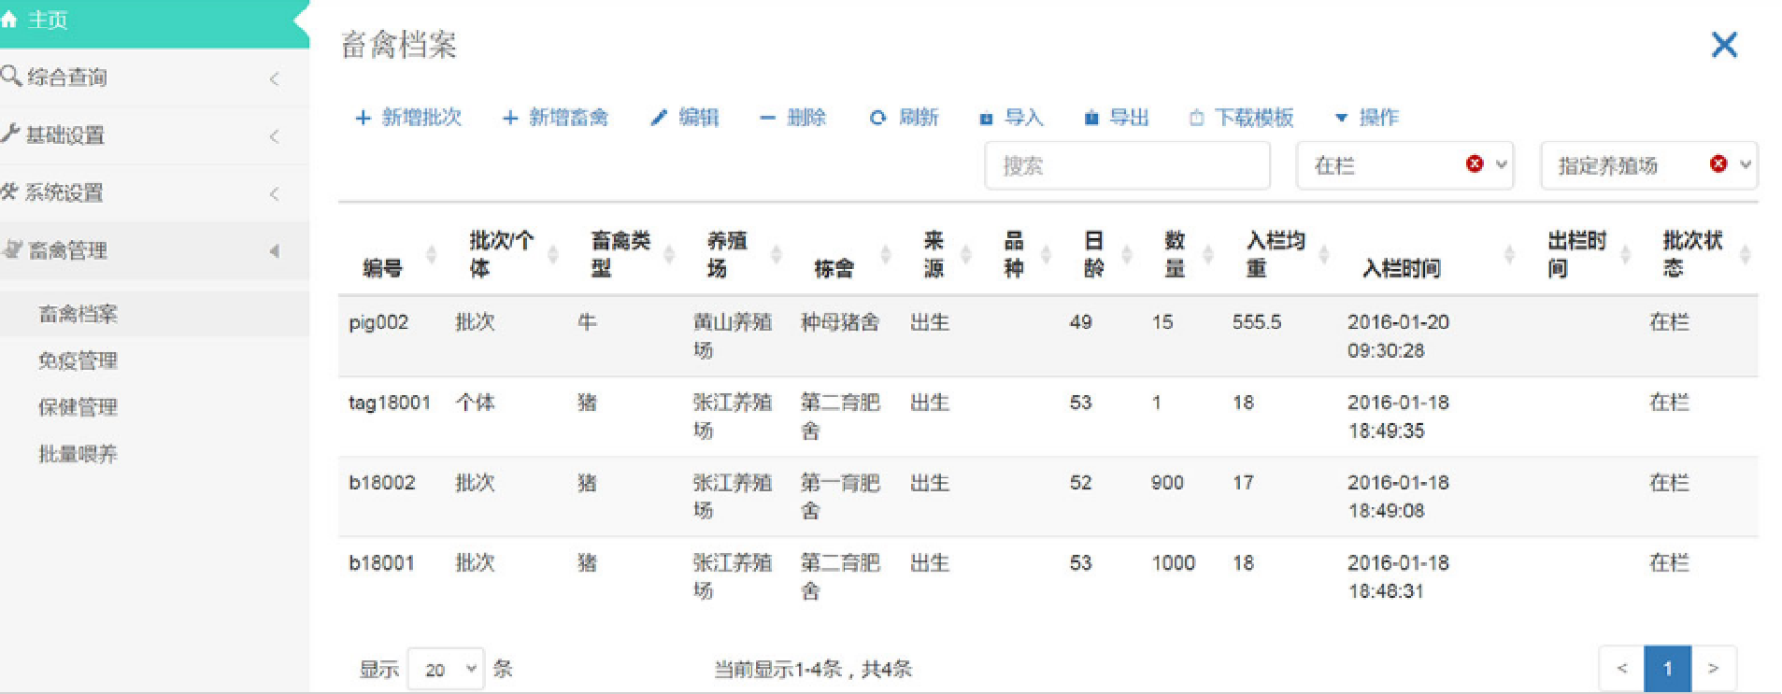The image size is (1782, 694).
Task: Open the 在栏 status dropdown
Action: tap(1502, 165)
